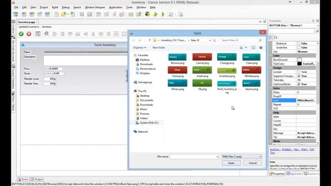331x186 pixels.
Task: Open the File name combo box dropdown arrow
Action: (217, 157)
